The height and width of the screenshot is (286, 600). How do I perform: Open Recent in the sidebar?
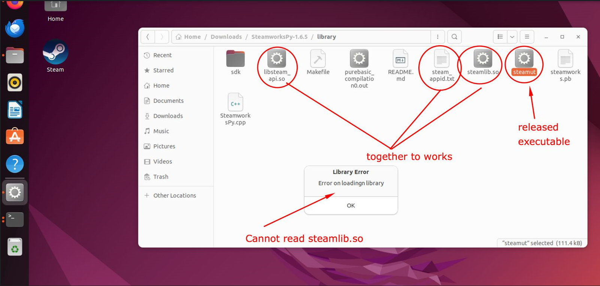tap(176, 55)
